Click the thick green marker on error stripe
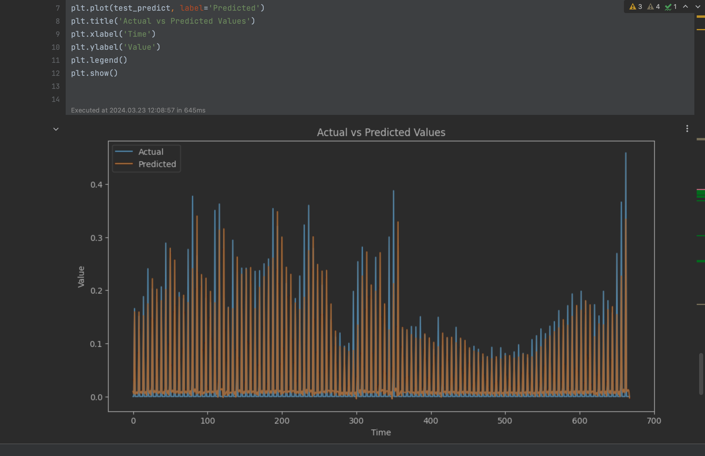 [x=701, y=193]
